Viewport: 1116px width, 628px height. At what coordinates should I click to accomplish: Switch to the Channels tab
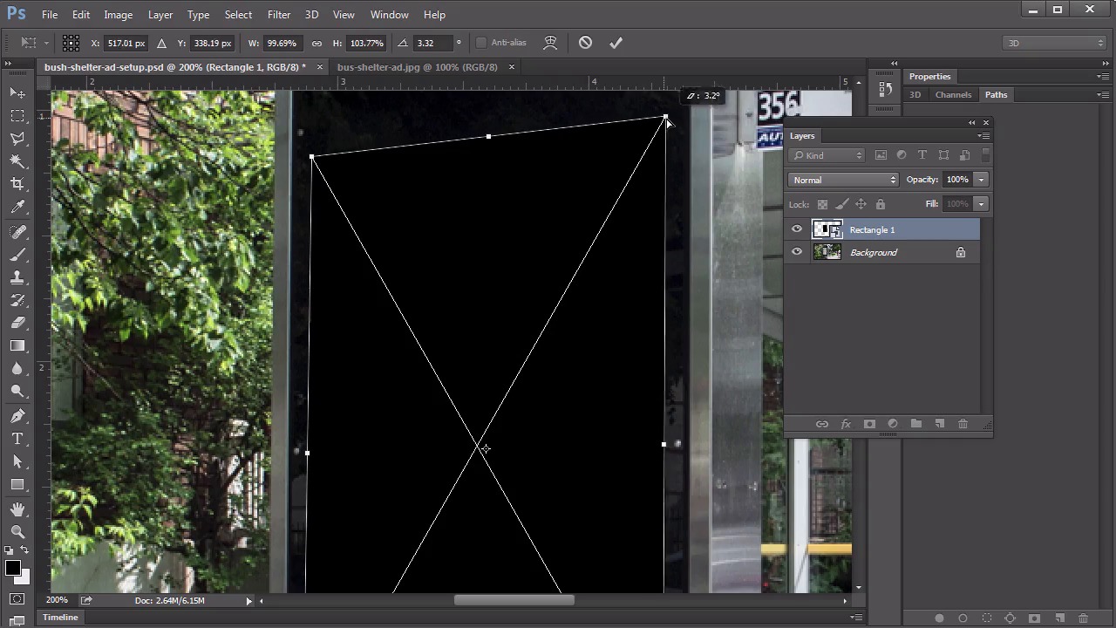click(x=953, y=94)
